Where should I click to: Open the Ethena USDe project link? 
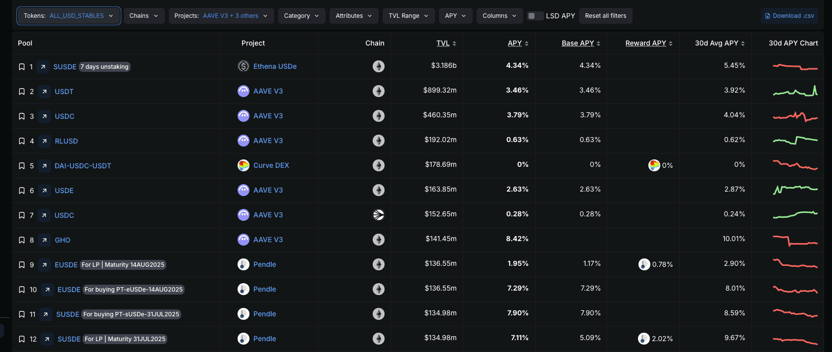[275, 66]
